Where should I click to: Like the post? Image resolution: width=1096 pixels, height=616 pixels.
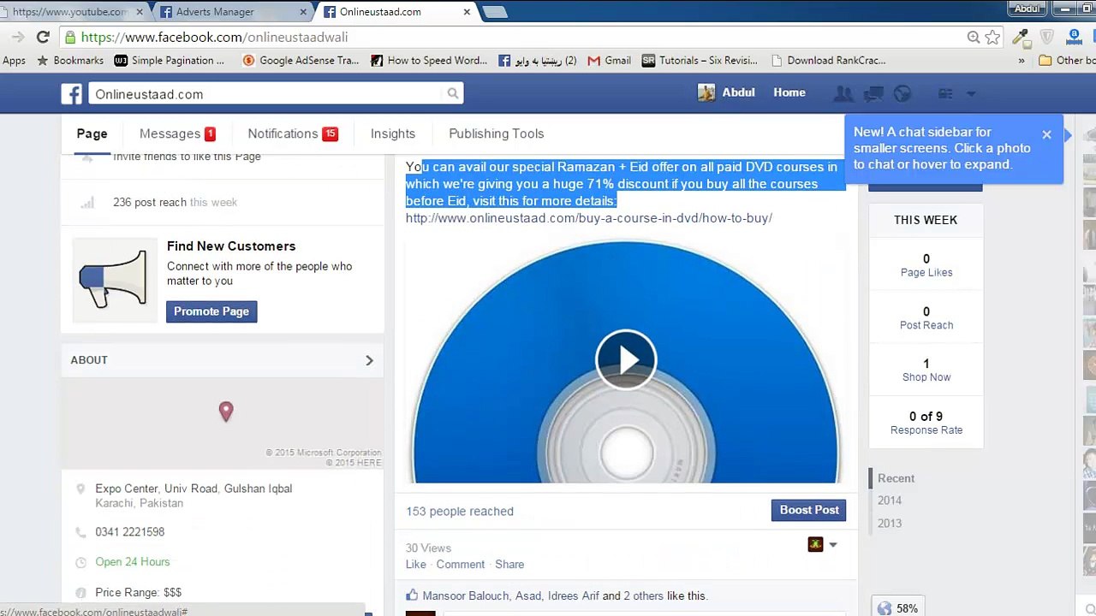415,564
